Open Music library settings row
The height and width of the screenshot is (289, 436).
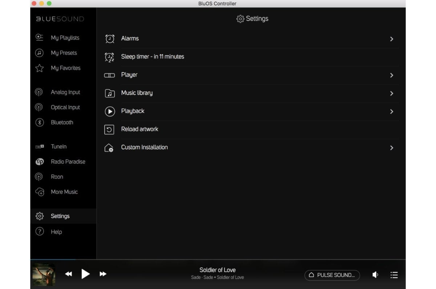point(251,93)
